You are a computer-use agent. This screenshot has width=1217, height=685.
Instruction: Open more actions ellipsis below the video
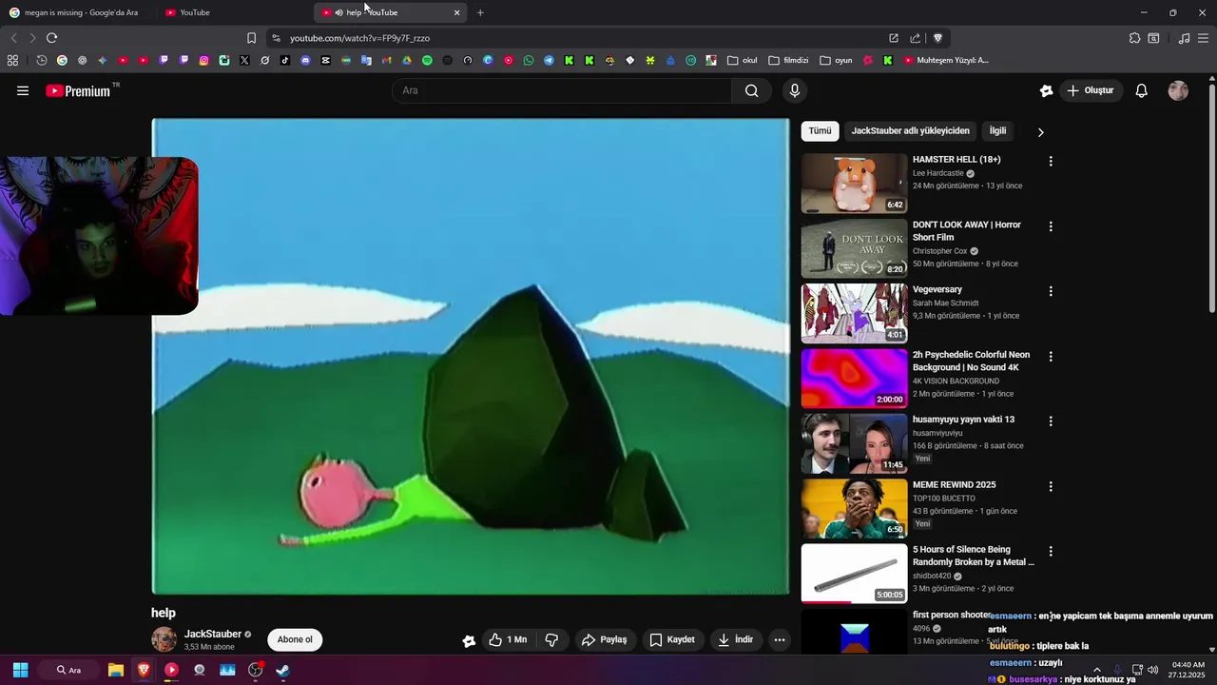point(780,639)
